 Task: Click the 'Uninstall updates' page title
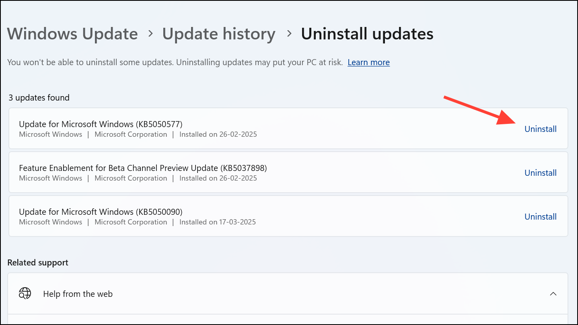click(x=367, y=34)
